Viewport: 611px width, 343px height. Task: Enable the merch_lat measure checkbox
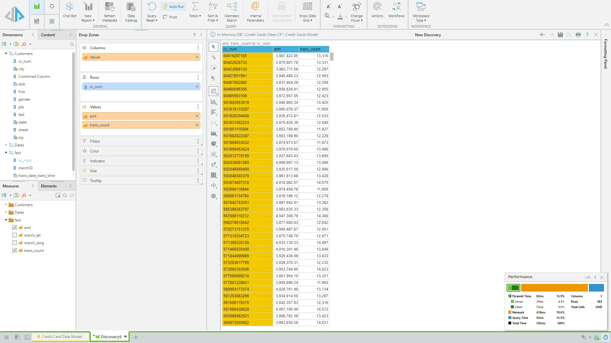15,235
